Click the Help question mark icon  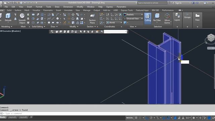[x=205, y=3]
